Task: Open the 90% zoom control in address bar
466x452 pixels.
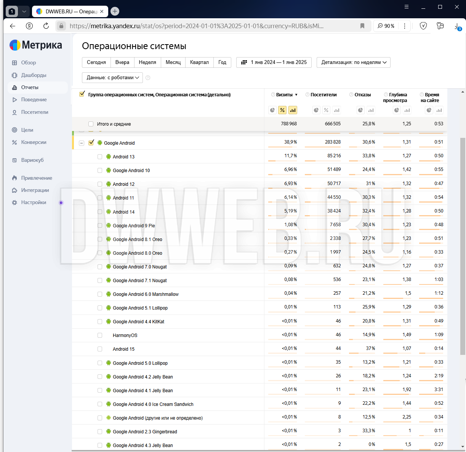Action: [x=386, y=26]
